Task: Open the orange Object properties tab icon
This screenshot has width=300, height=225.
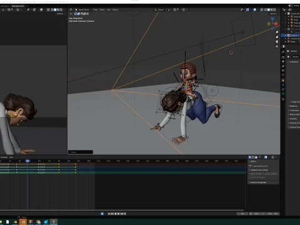Action: click(x=283, y=81)
